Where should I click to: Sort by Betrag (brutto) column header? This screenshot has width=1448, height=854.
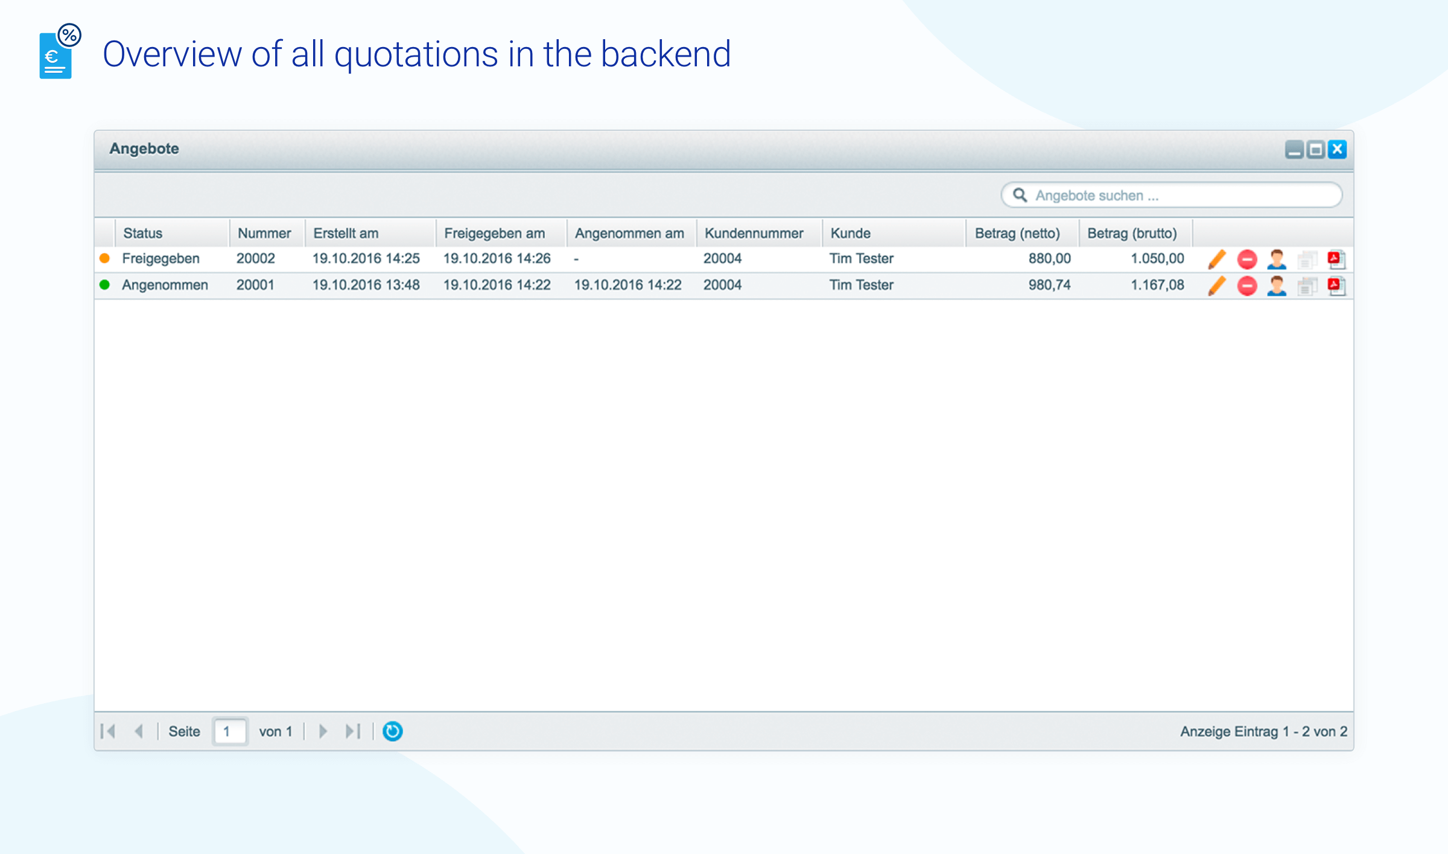coord(1136,233)
